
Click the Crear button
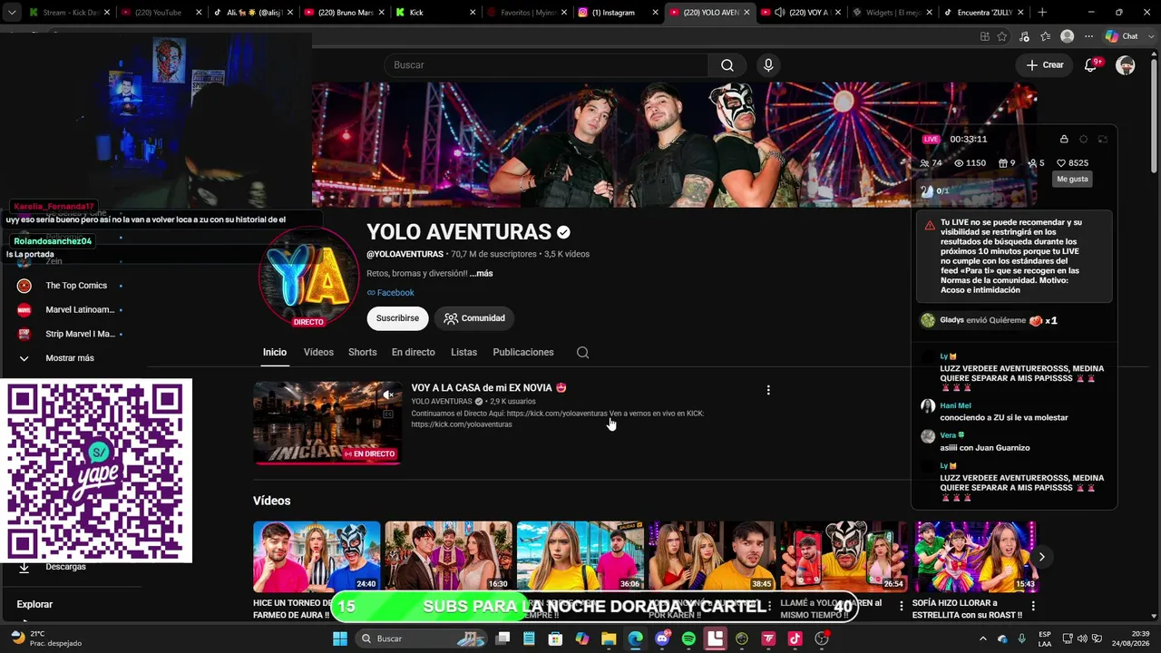tap(1045, 65)
